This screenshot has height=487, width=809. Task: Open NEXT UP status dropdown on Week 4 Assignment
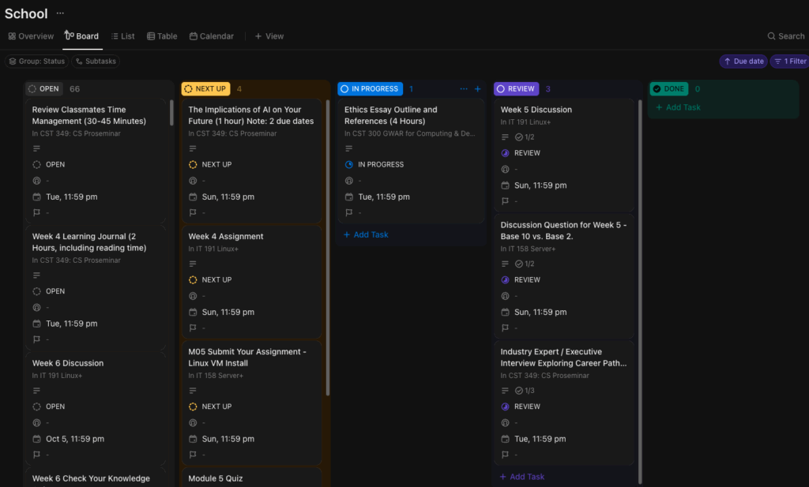210,279
